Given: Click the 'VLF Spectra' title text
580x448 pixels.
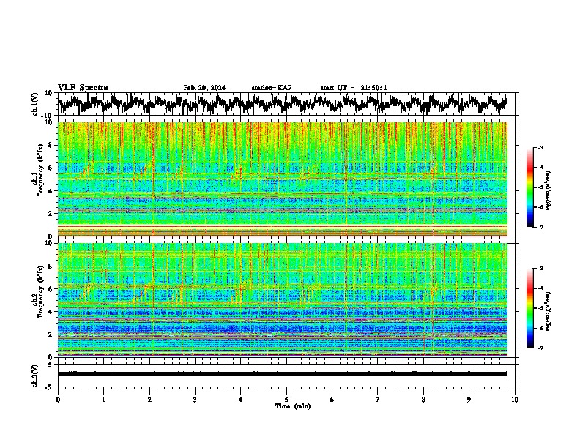Looking at the screenshot, I should [83, 88].
